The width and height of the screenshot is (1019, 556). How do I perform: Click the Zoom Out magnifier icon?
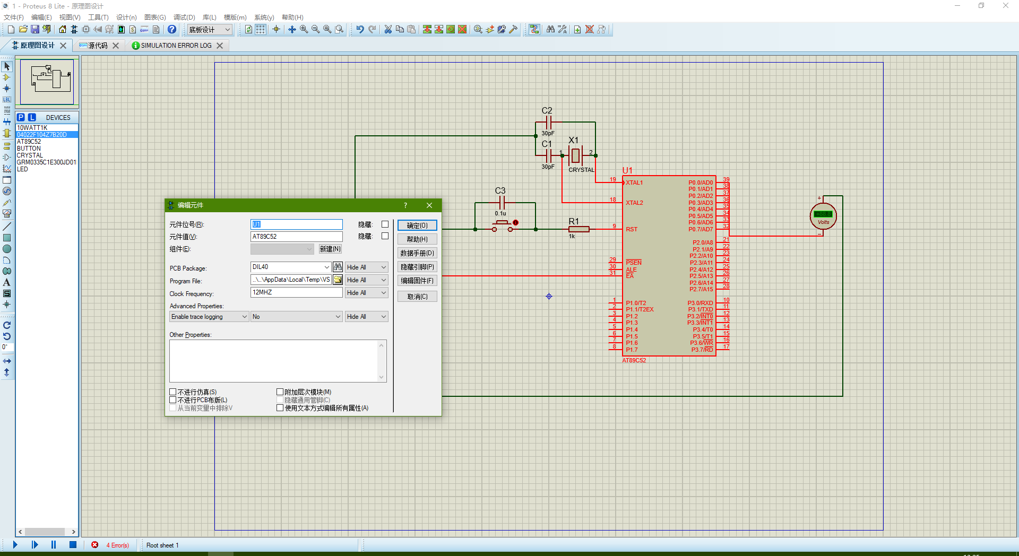[x=316, y=29]
